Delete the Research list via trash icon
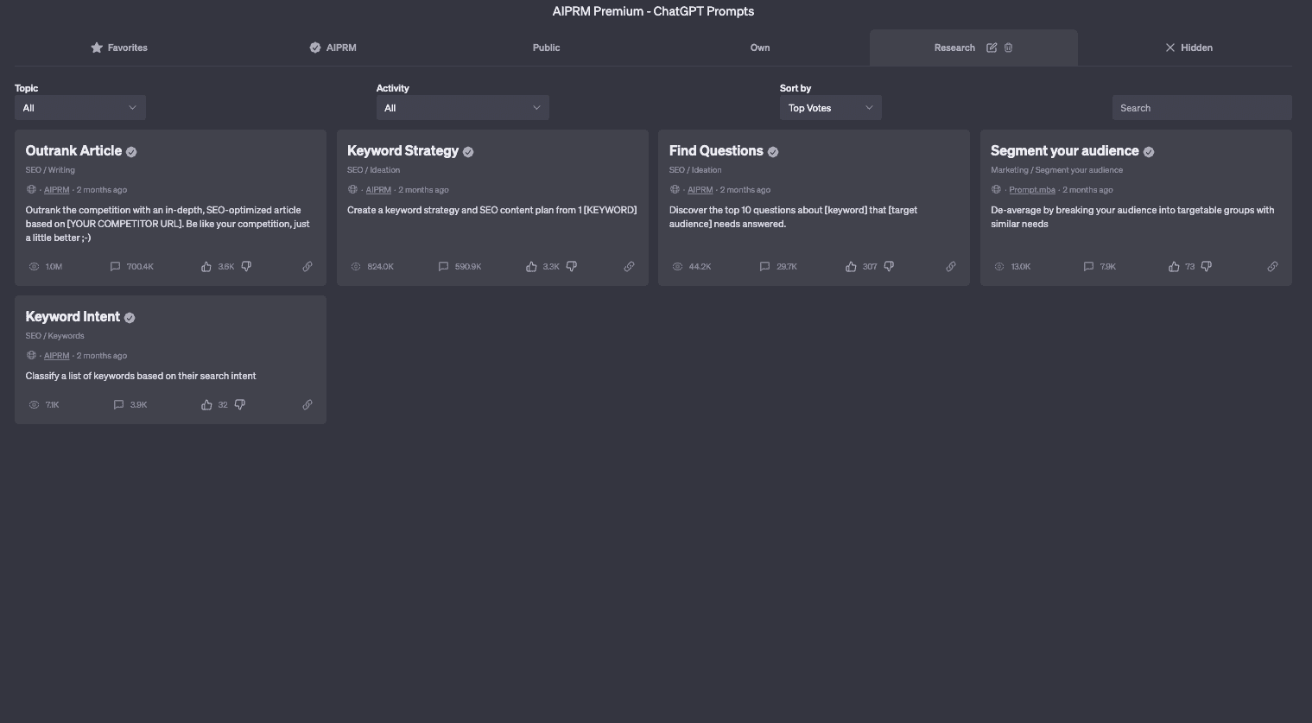Viewport: 1312px width, 723px height. pos(1008,48)
